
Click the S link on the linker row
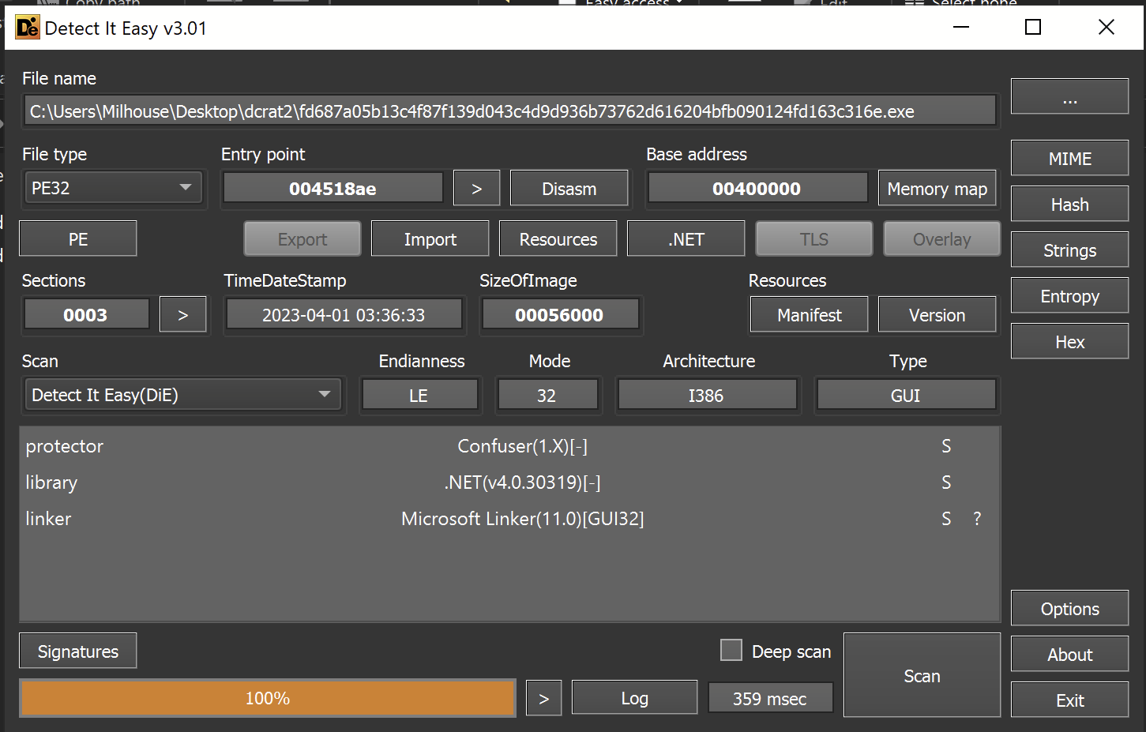point(946,519)
